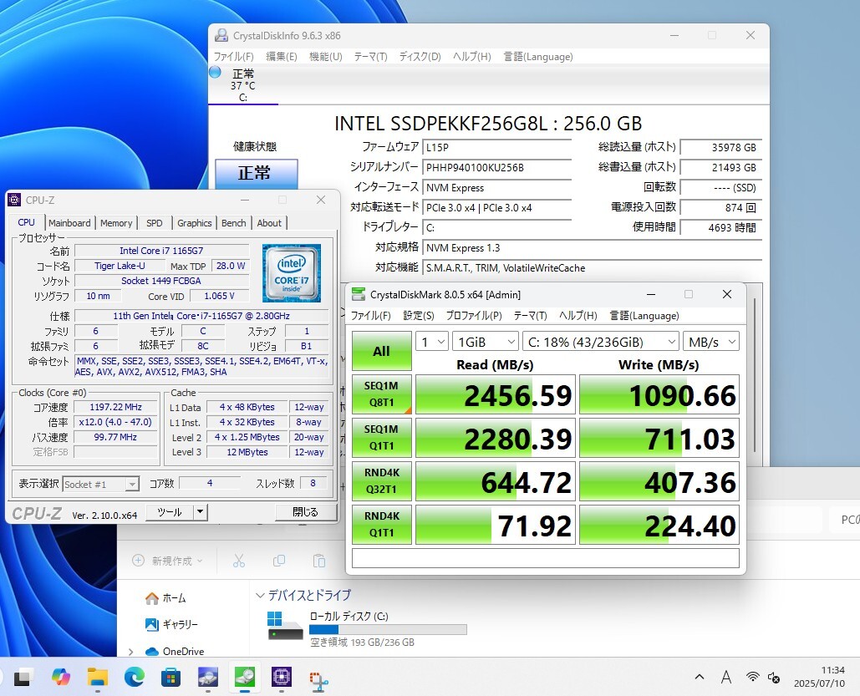Run SEQ1M Q1T1 test

point(382,438)
